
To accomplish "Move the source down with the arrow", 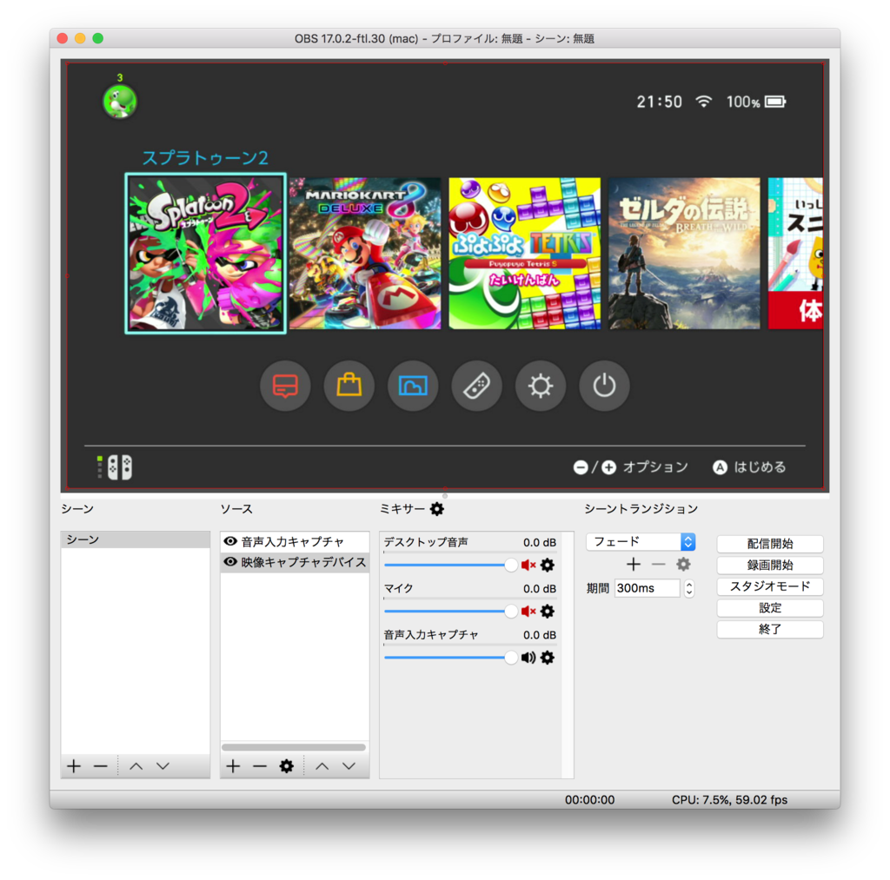I will coord(349,766).
